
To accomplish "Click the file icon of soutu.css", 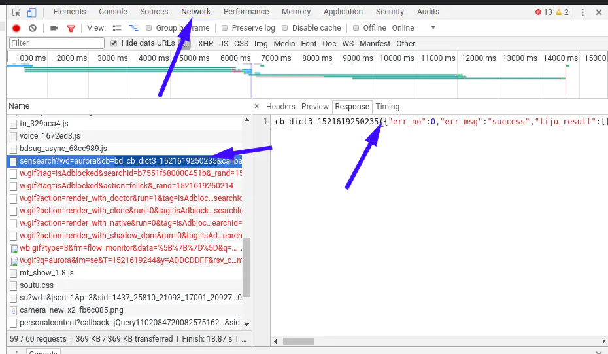I will 13,286.
